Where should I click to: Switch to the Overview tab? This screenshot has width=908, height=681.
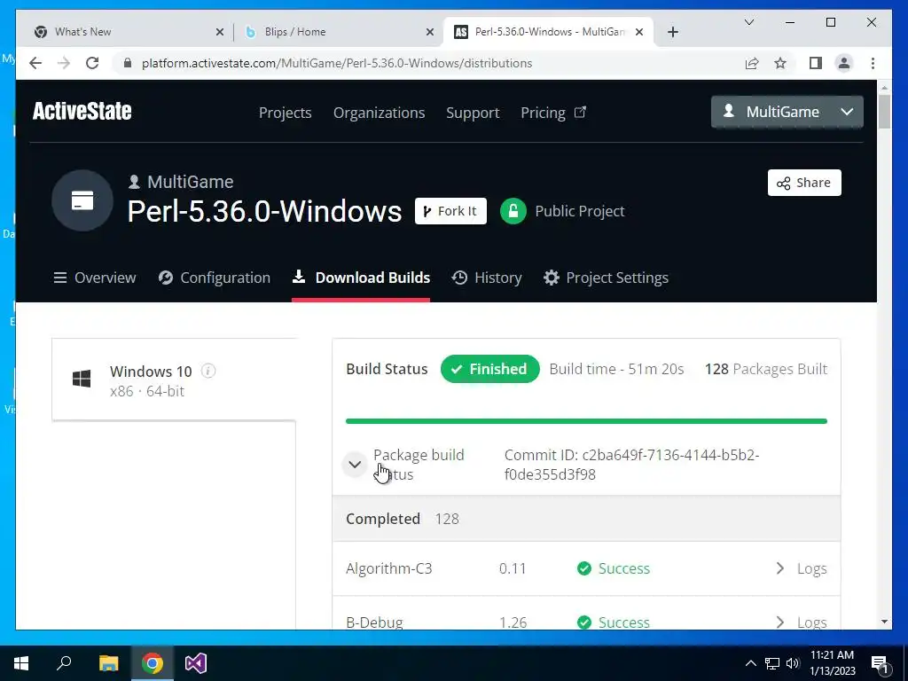click(x=95, y=278)
